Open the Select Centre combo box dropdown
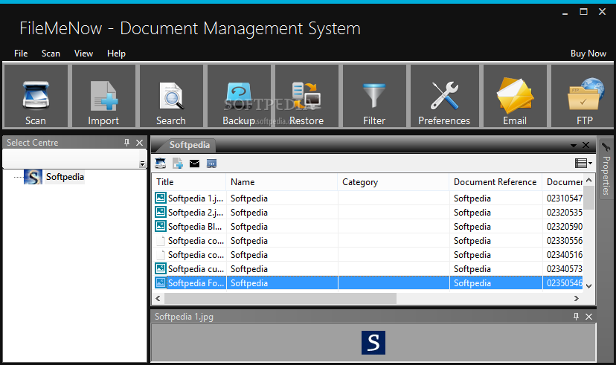616x365 pixels. 142,164
